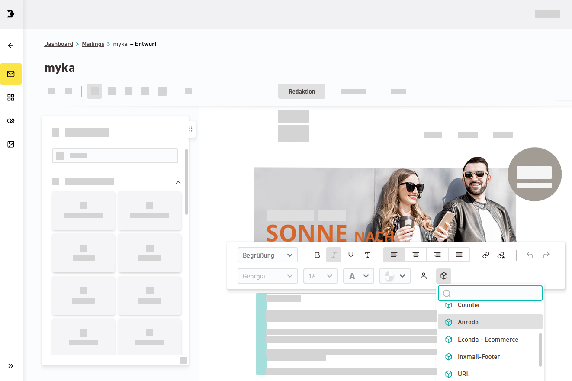The width and height of the screenshot is (572, 381).
Task: Click the back arrow in sidebar
Action: pyautogui.click(x=11, y=45)
